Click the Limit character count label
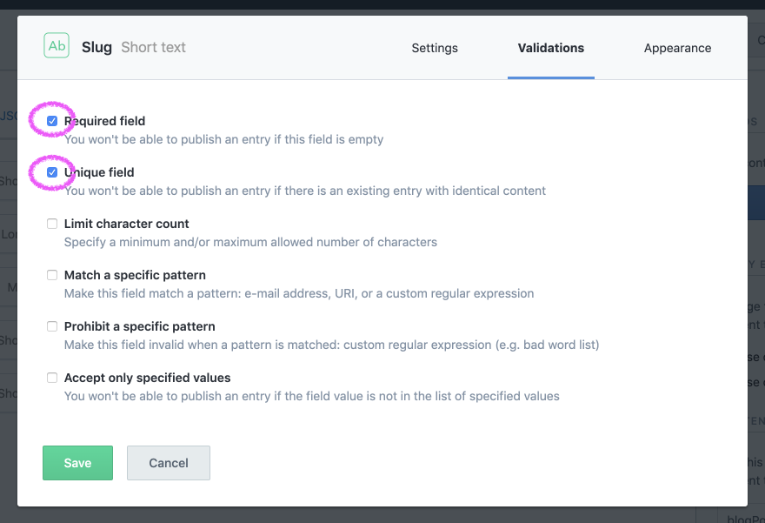Image resolution: width=765 pixels, height=523 pixels. [x=127, y=223]
